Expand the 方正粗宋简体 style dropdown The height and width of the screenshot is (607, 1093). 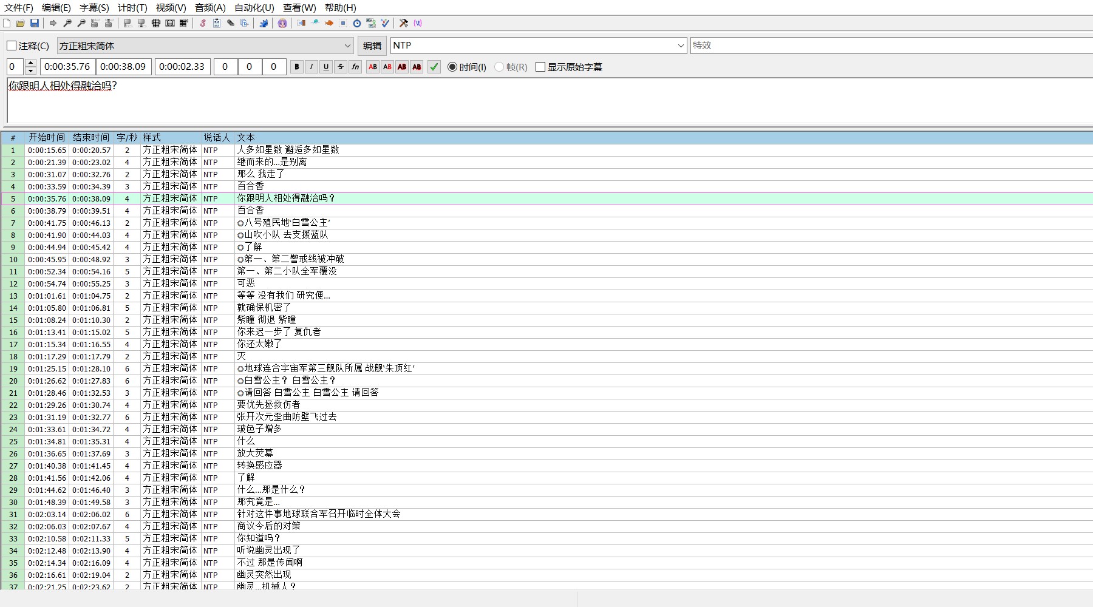point(347,46)
